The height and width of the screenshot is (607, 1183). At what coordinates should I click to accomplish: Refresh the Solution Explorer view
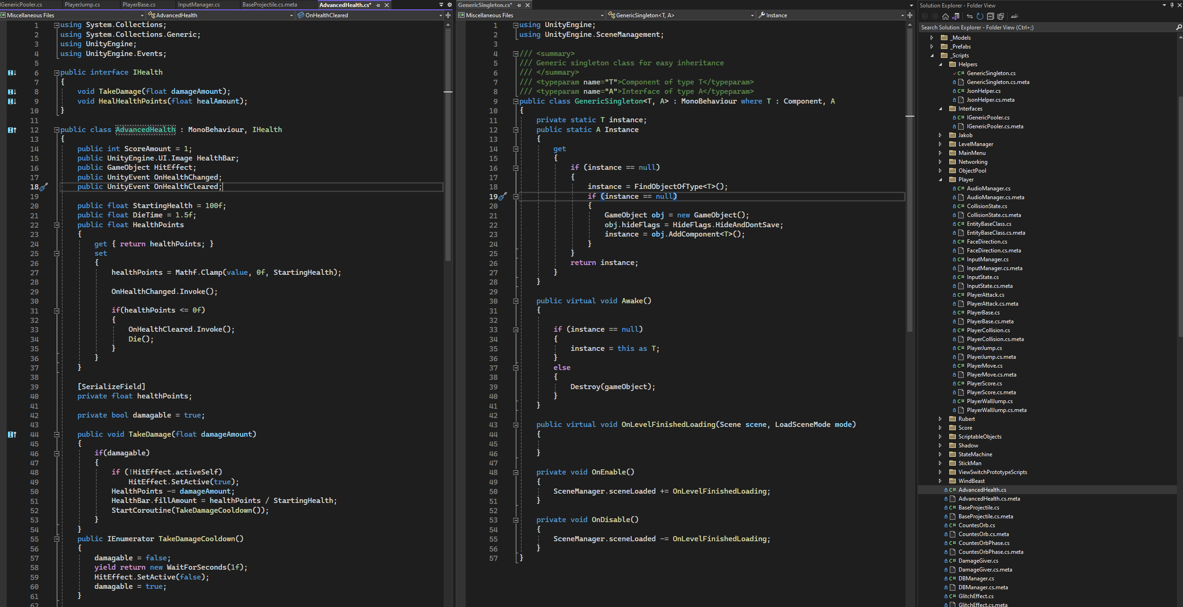[x=980, y=16]
